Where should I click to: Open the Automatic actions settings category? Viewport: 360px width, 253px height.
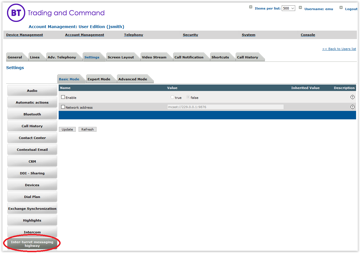[32, 102]
